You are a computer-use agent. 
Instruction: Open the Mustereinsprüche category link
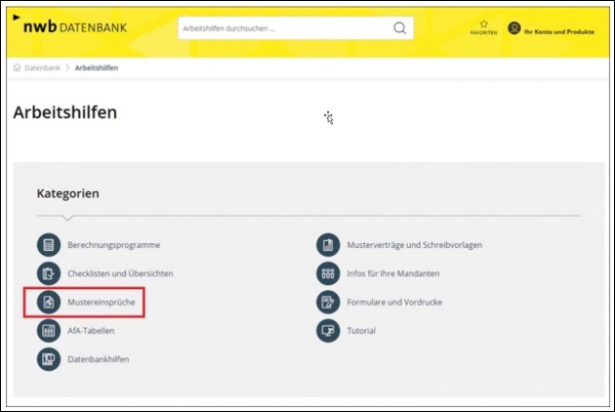[x=101, y=303]
